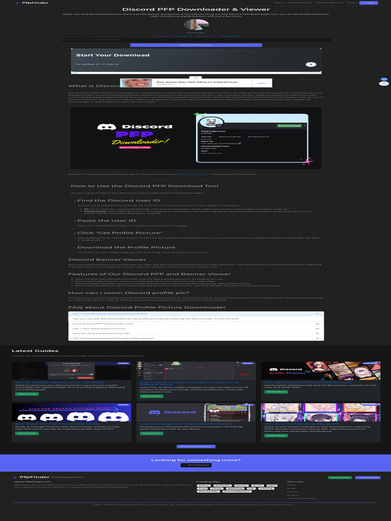Select the AI-Art trending tag
The width and height of the screenshot is (391, 521).
[x=258, y=485]
